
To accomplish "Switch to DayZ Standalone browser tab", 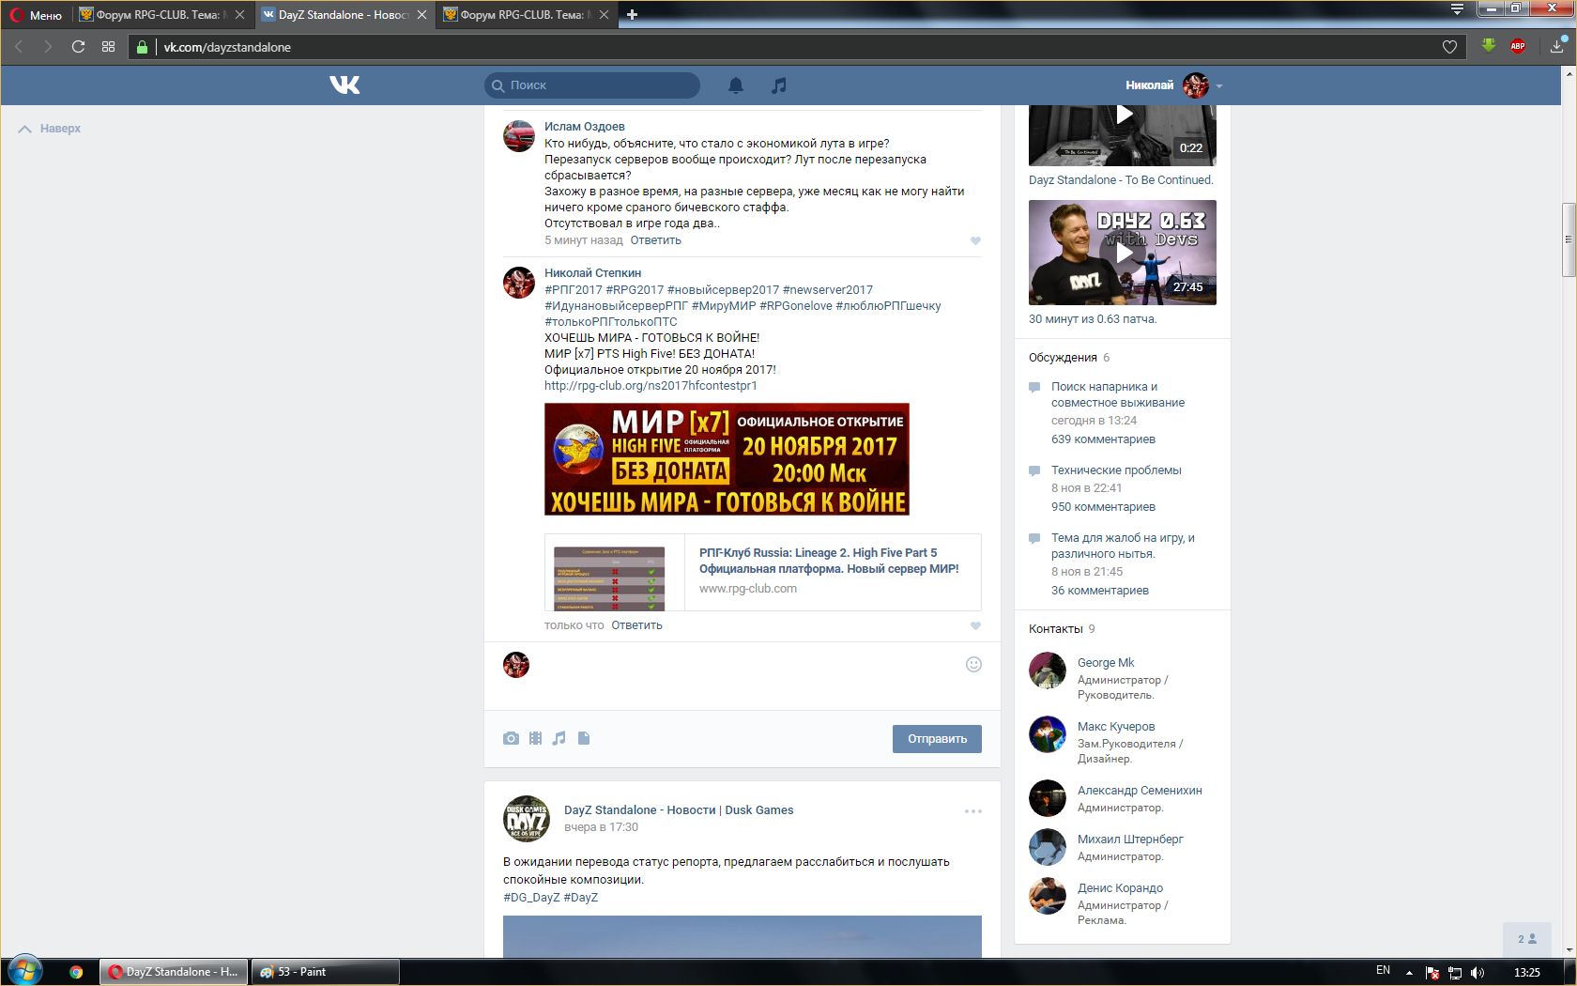I will coord(344,15).
